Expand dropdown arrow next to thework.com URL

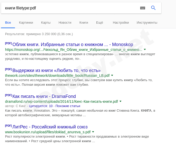coord(112,76)
